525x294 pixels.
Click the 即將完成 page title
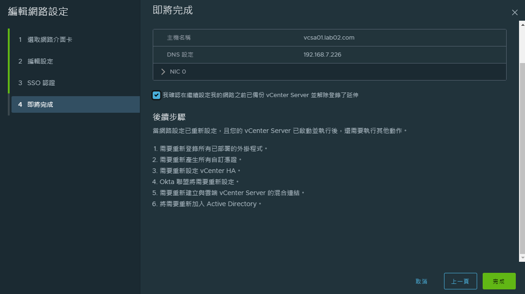[173, 10]
